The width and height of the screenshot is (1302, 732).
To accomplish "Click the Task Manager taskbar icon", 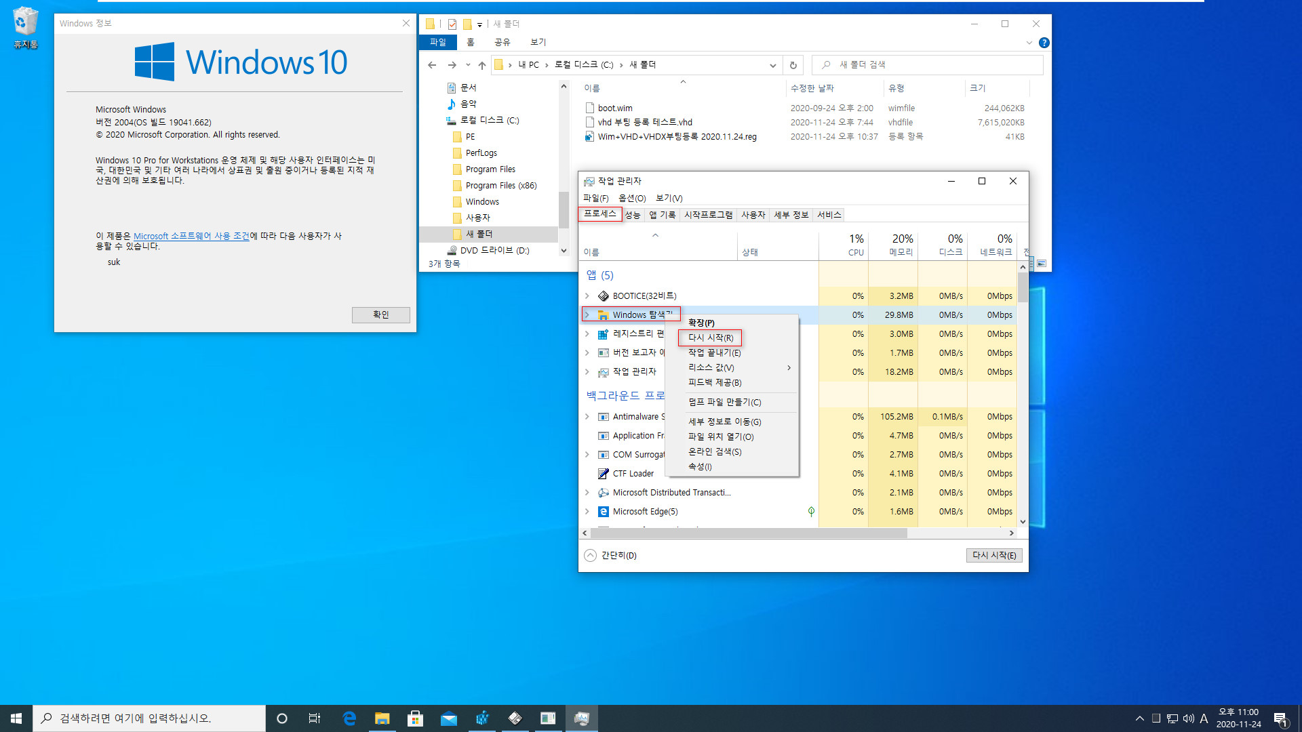I will [581, 718].
